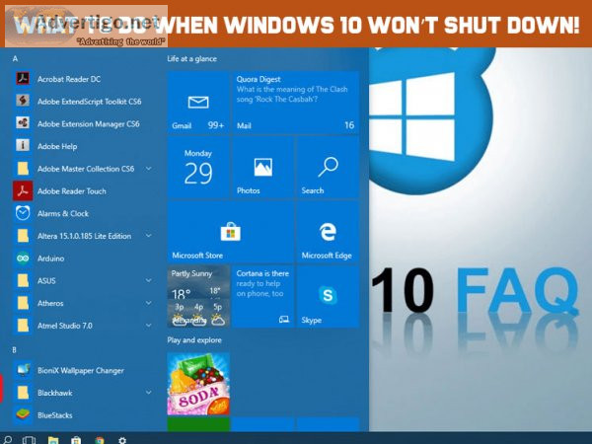This screenshot has width=592, height=444.
Task: Open BlueStacks app icon
Action: point(23,415)
